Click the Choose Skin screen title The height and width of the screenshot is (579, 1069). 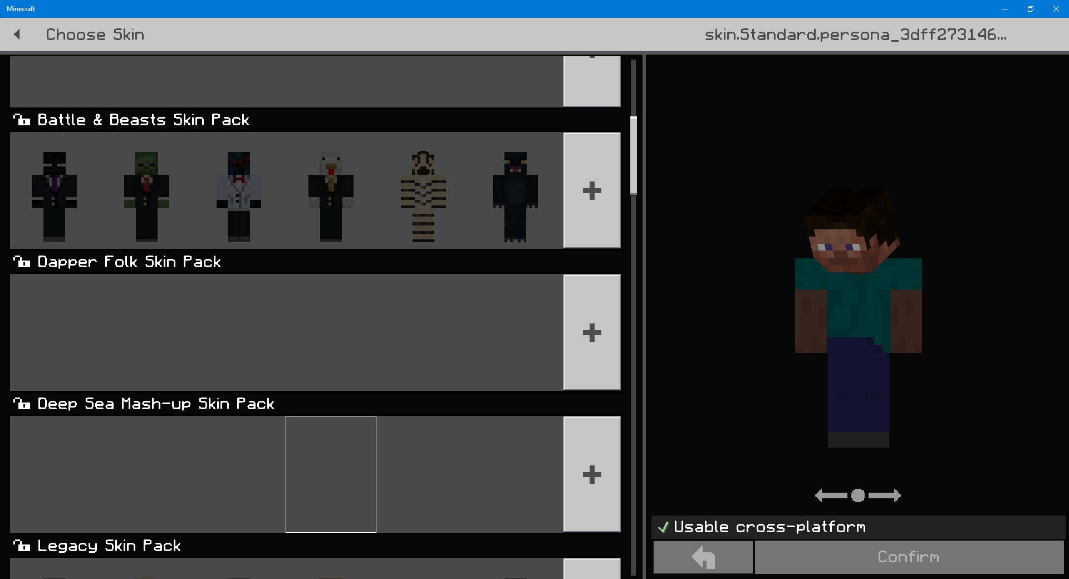click(x=95, y=35)
